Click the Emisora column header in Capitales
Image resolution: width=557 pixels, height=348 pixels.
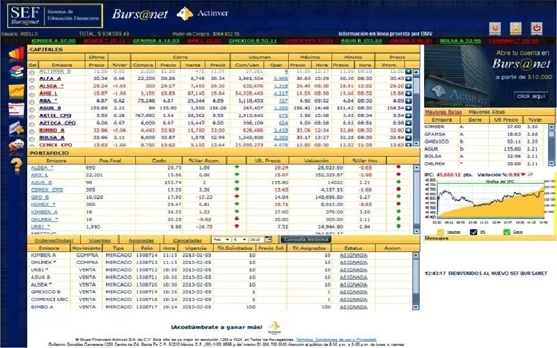(x=62, y=65)
